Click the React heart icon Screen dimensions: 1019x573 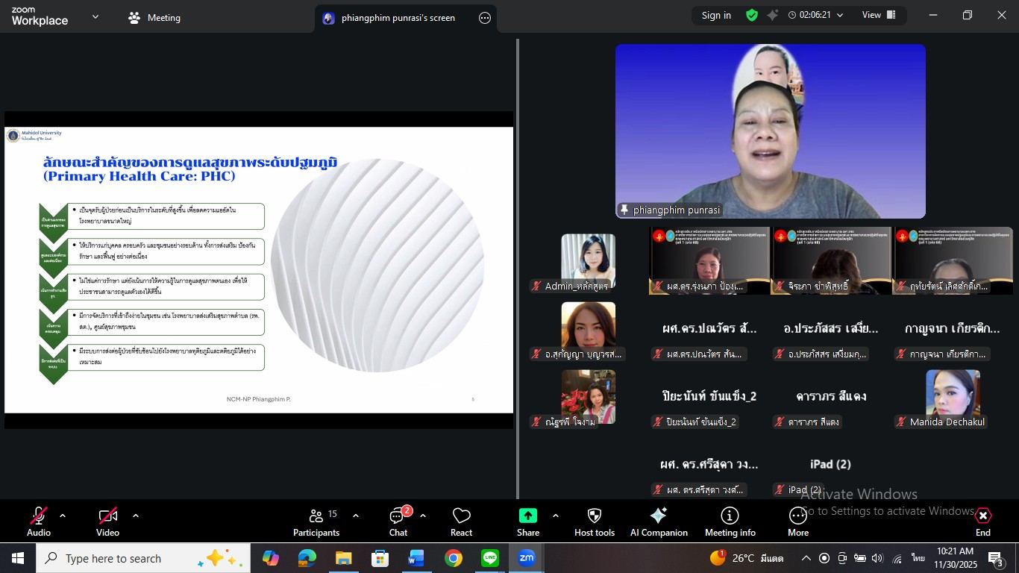point(461,522)
